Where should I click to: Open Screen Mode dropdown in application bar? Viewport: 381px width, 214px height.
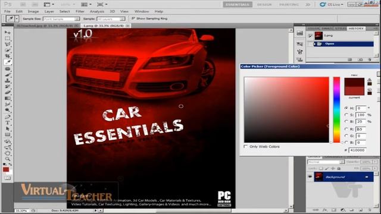coord(102,4)
